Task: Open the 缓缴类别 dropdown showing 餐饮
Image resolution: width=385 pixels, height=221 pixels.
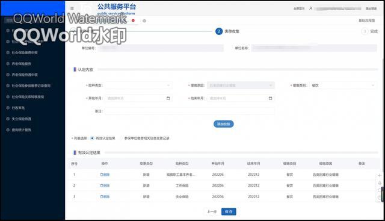Action: [343, 86]
